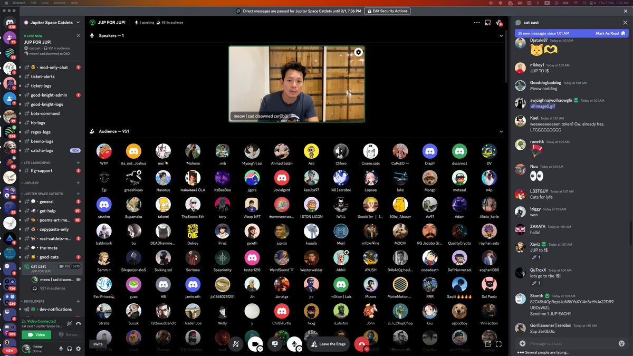Open Noise Suppression using the crossed music note icon

point(236,343)
